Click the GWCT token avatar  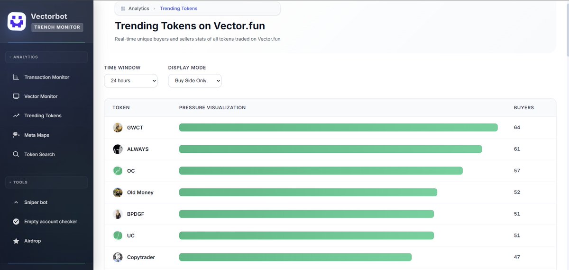[118, 128]
